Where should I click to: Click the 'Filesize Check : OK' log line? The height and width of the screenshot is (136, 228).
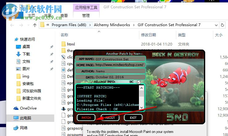point(97,109)
